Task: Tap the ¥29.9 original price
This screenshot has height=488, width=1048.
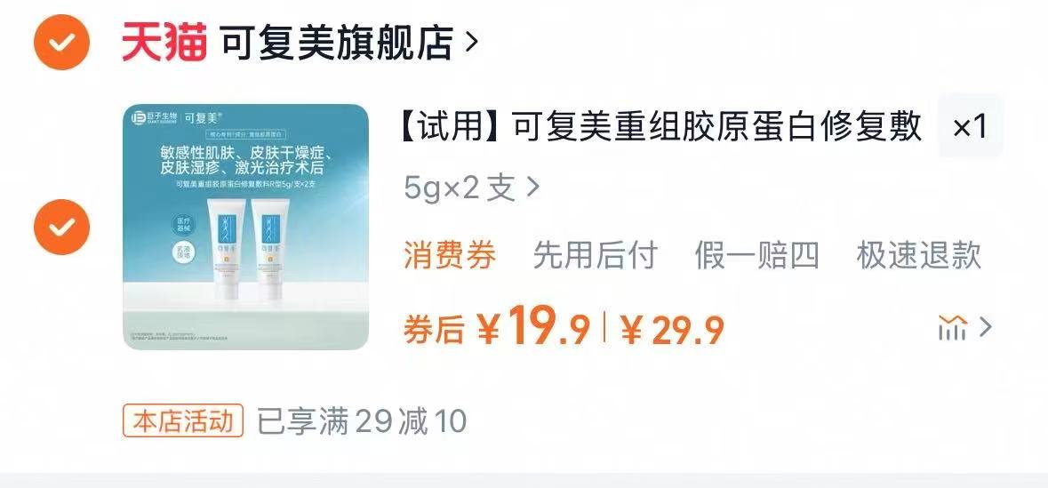Action: 672,329
